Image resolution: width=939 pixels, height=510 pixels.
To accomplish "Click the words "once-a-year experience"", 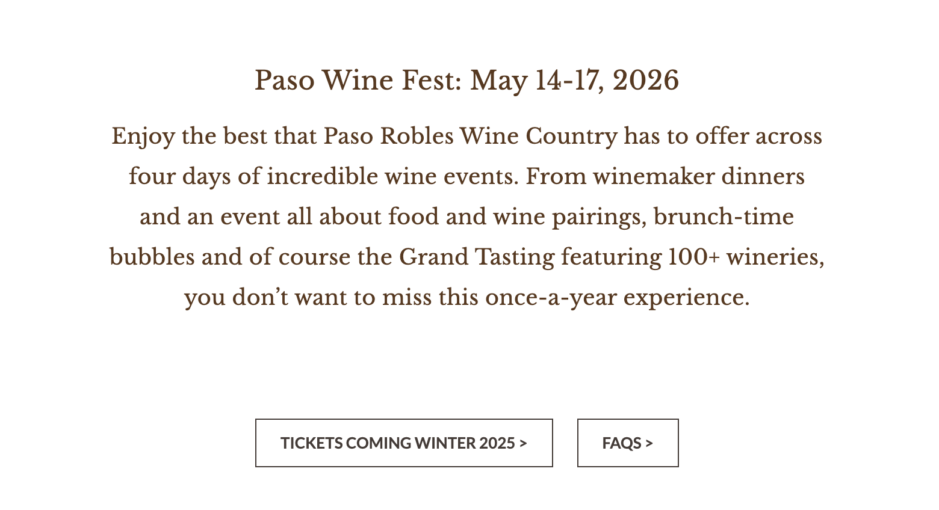I will (x=617, y=298).
